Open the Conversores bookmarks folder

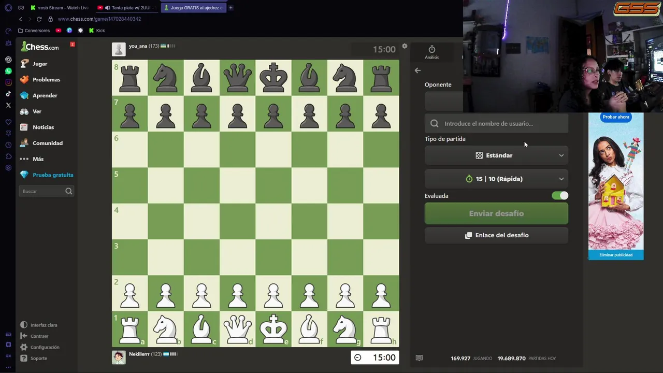34,31
